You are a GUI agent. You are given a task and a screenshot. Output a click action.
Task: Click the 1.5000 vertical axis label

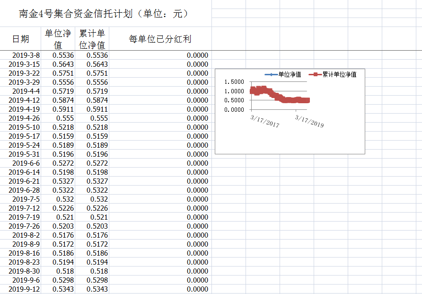point(234,82)
